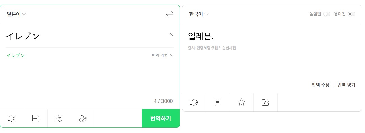This screenshot has width=365, height=133.
Task: Swap source and target languages
Action: click(169, 14)
